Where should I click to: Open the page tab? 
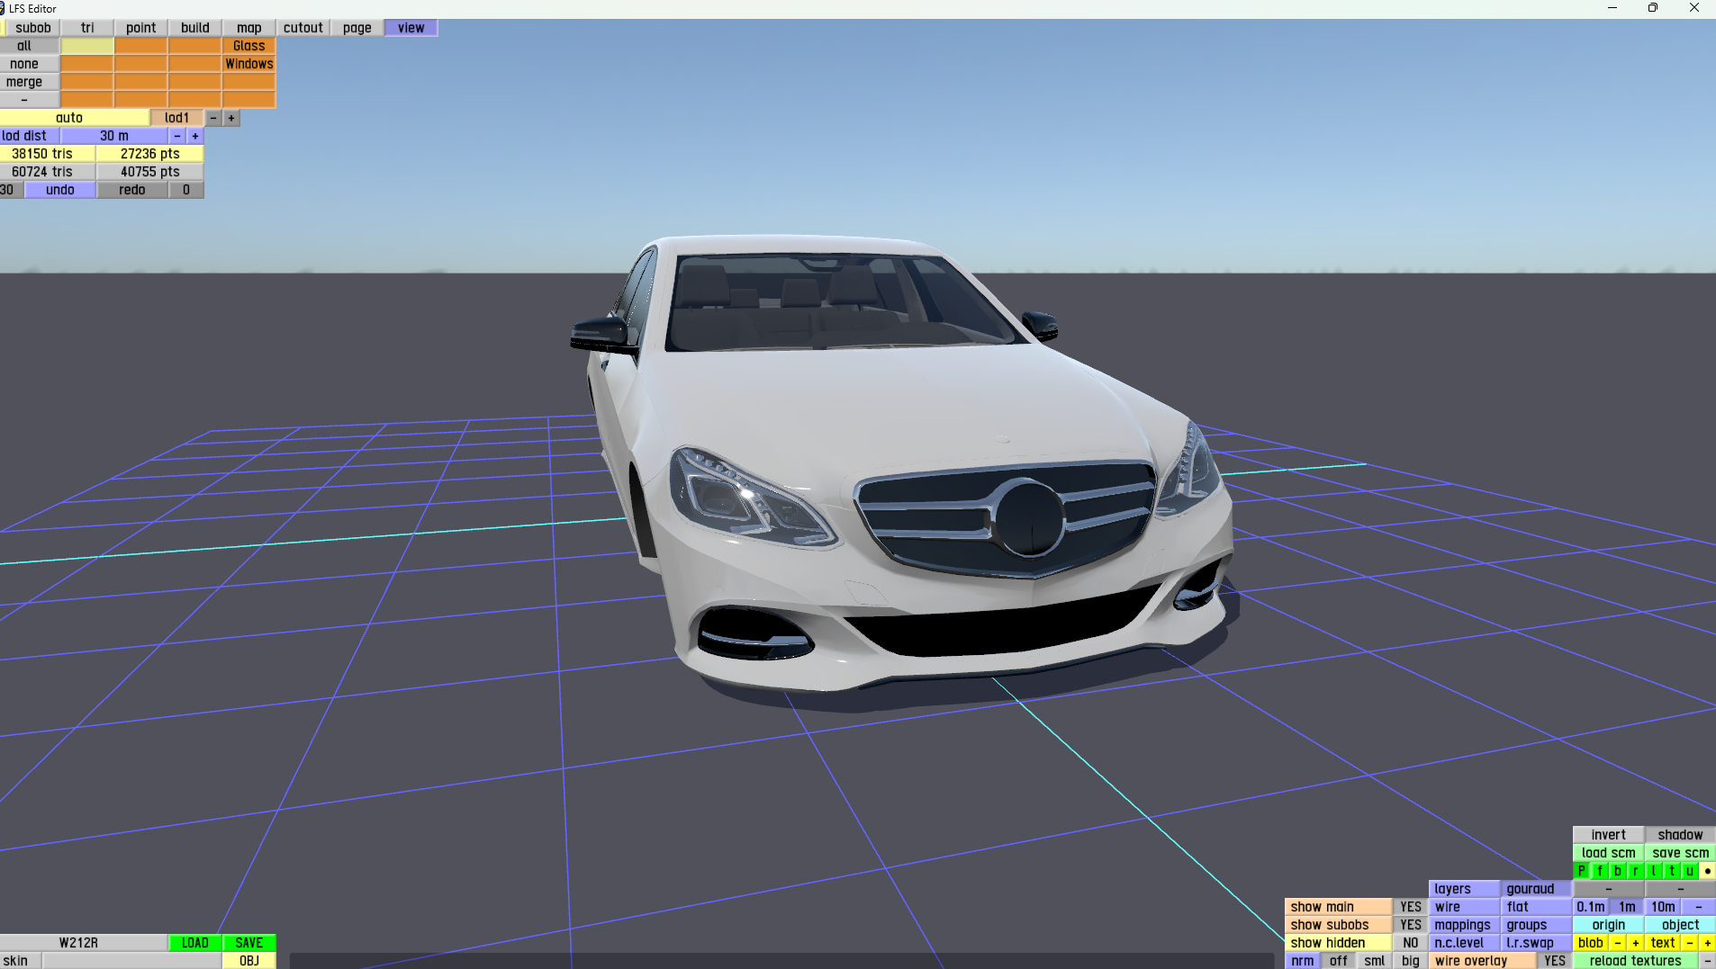[x=357, y=28]
